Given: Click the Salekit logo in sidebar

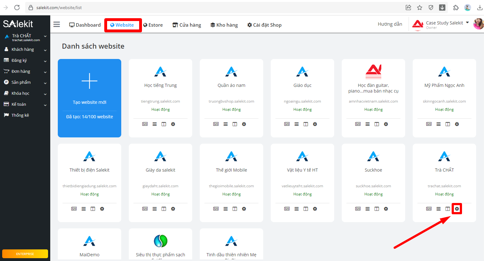Looking at the screenshot, I should click(x=18, y=24).
